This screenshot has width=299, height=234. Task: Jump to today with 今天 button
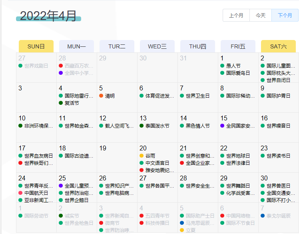pos(261,15)
